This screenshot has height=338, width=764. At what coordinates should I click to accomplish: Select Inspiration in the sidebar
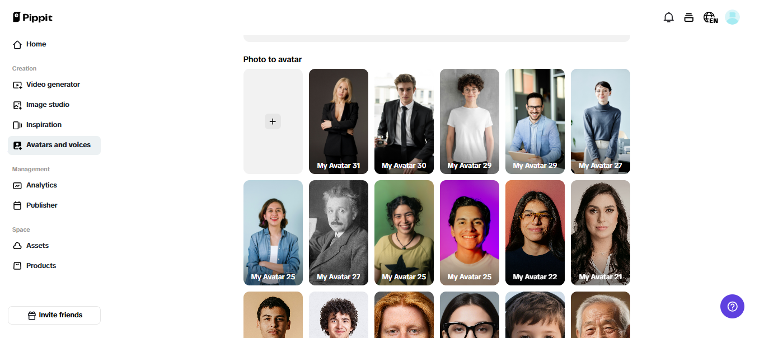pyautogui.click(x=44, y=125)
